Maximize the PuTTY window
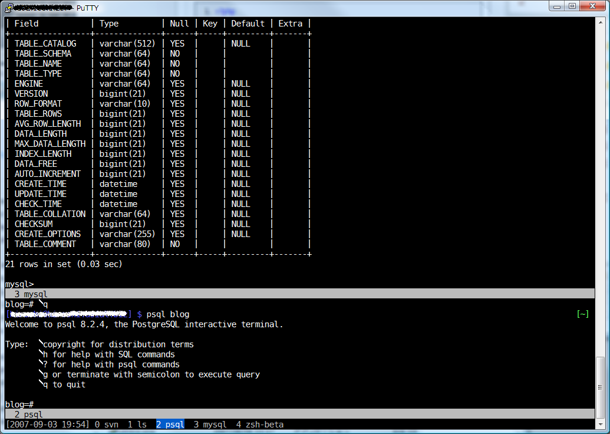This screenshot has height=434, width=610. [572, 6]
